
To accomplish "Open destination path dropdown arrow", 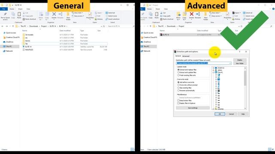I will pos(230,63).
